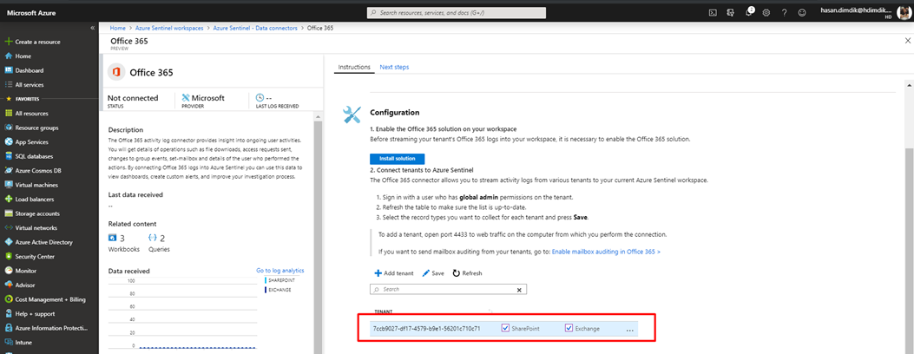Open SQL databases in the sidebar
Viewport: 914px width, 354px height.
[34, 156]
